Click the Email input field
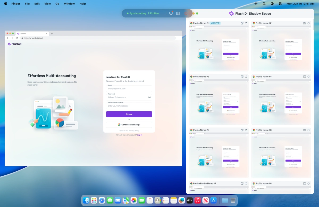 (x=129, y=89)
